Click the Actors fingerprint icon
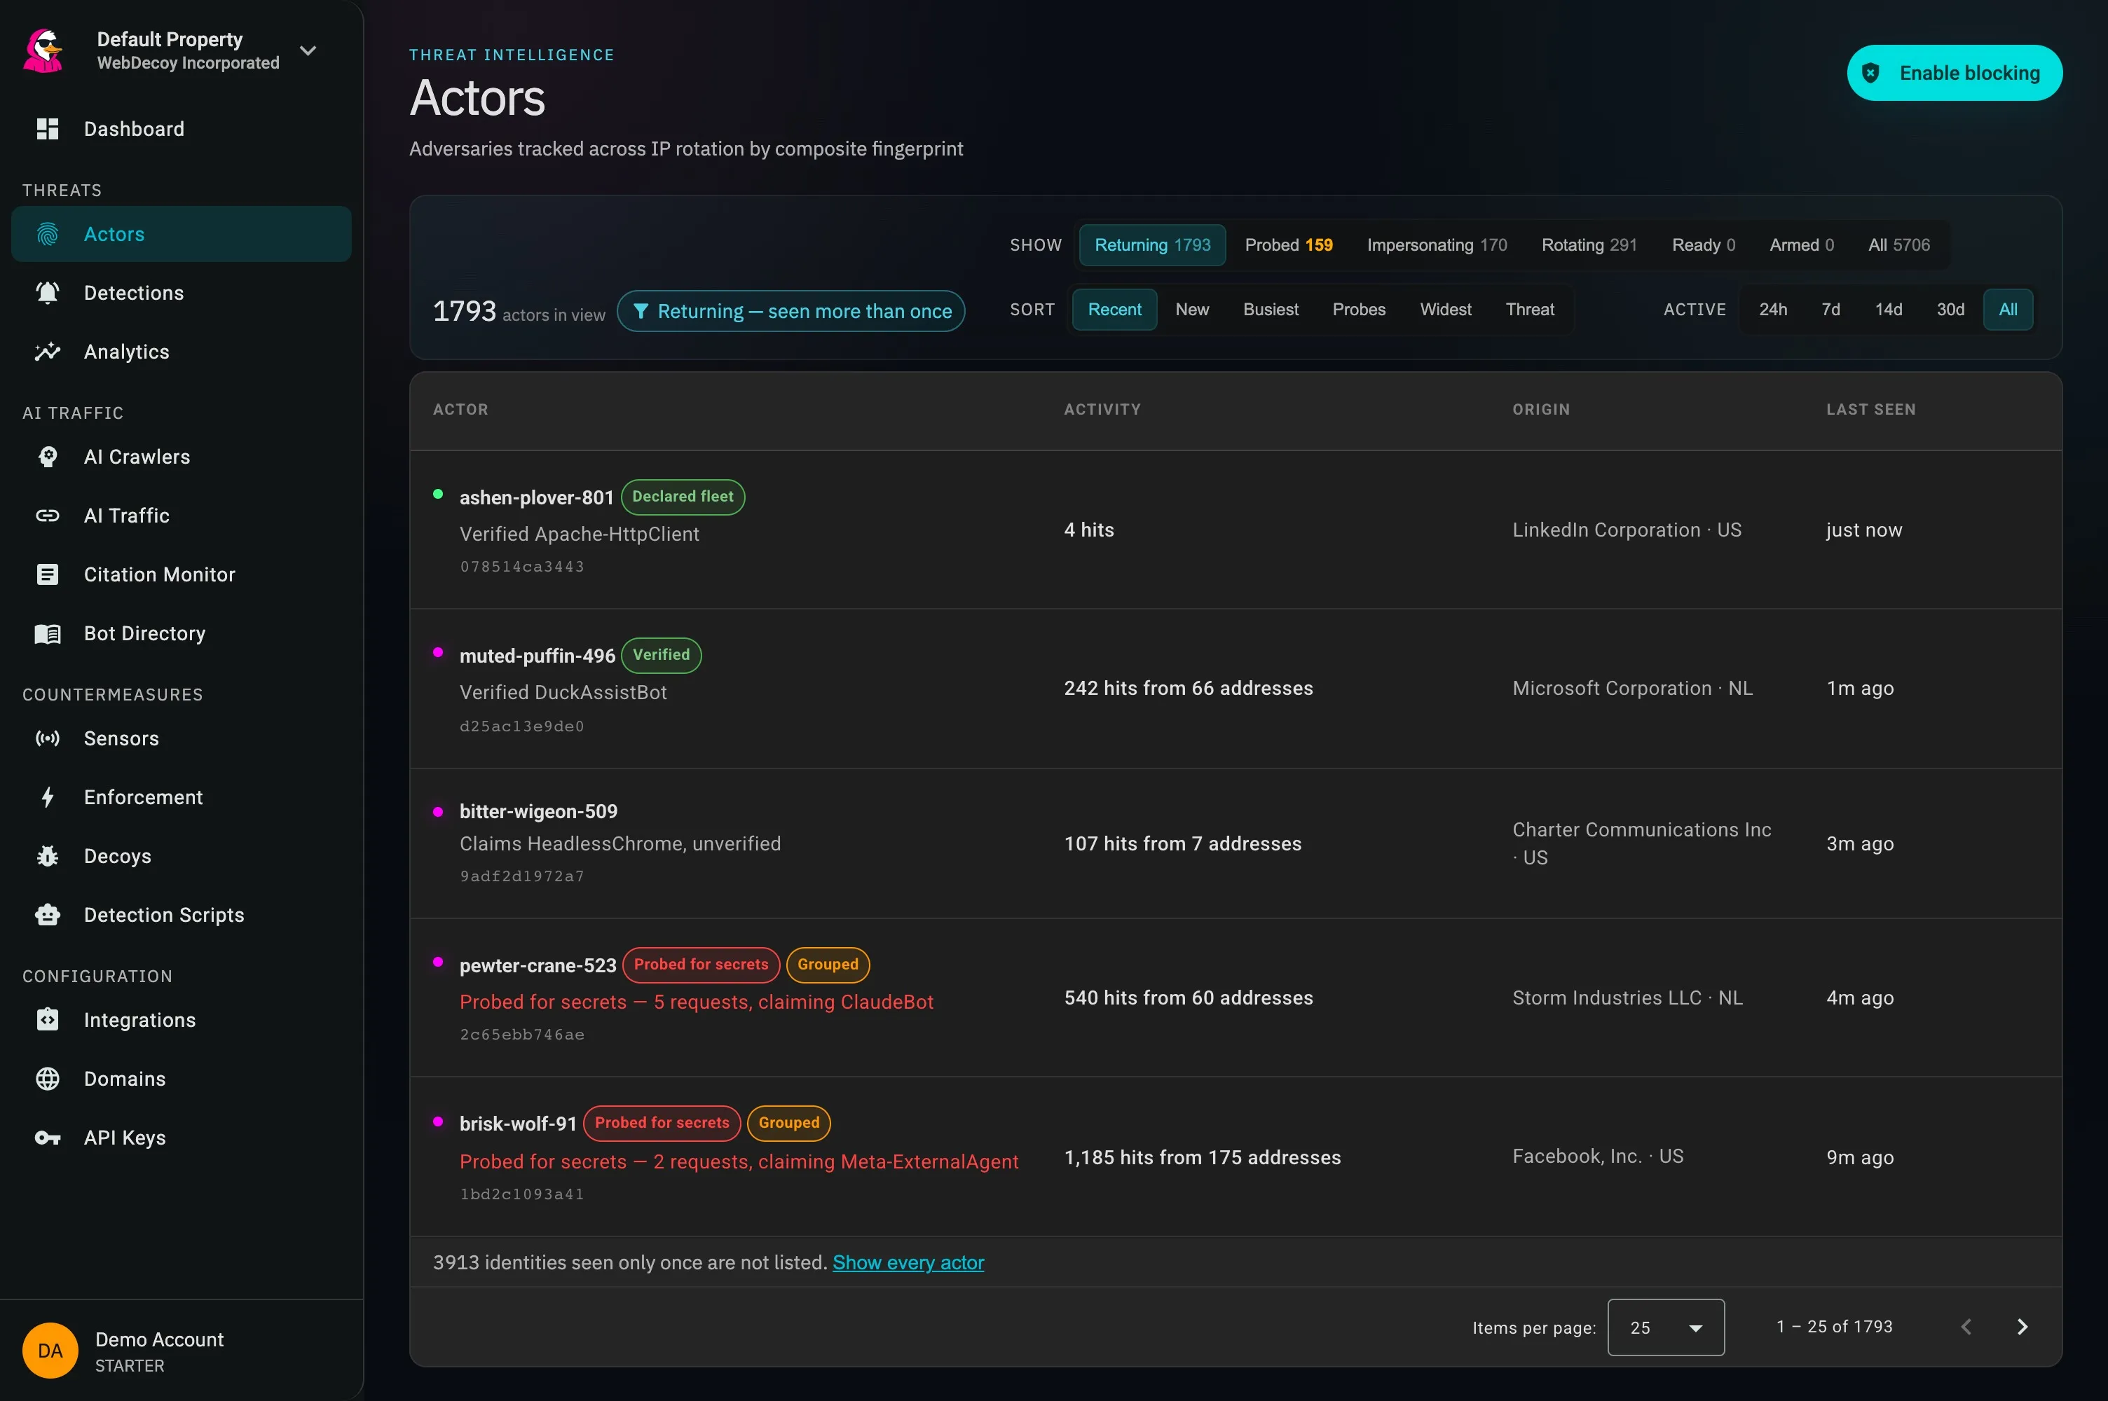 (x=48, y=234)
